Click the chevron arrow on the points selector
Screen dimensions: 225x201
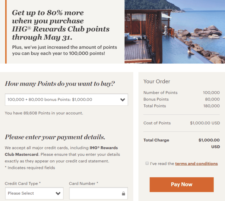(123, 100)
